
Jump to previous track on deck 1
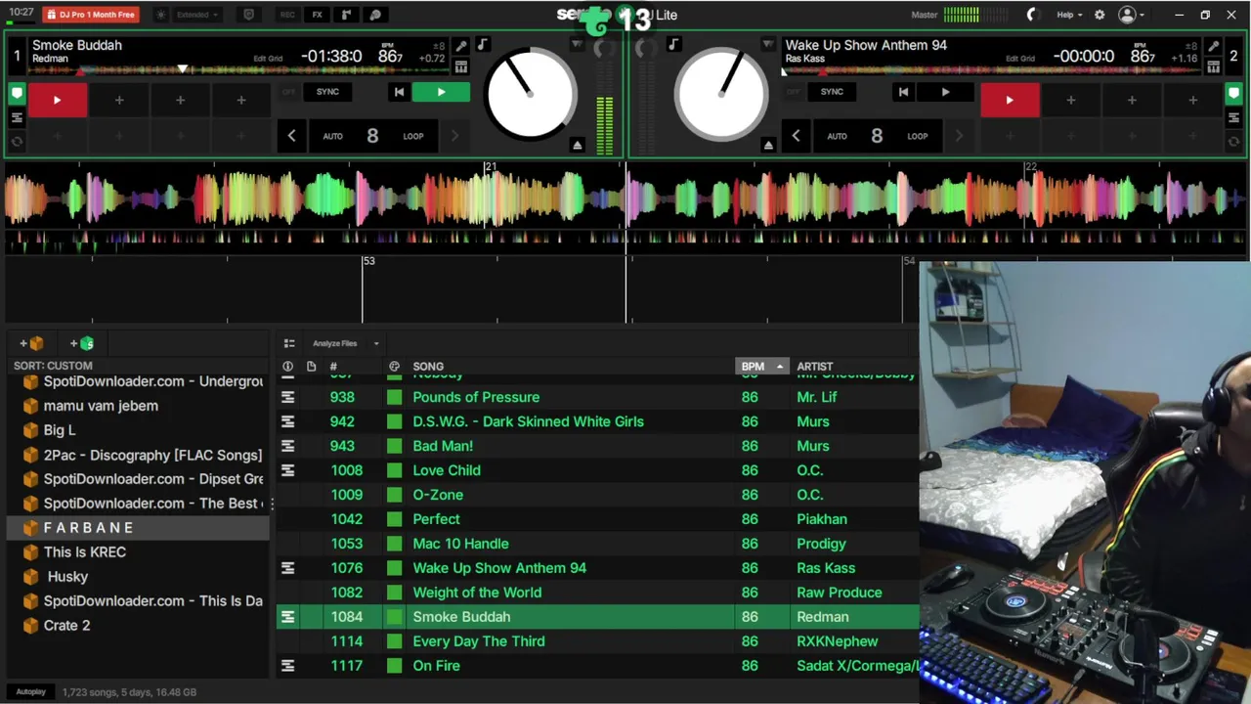(399, 92)
